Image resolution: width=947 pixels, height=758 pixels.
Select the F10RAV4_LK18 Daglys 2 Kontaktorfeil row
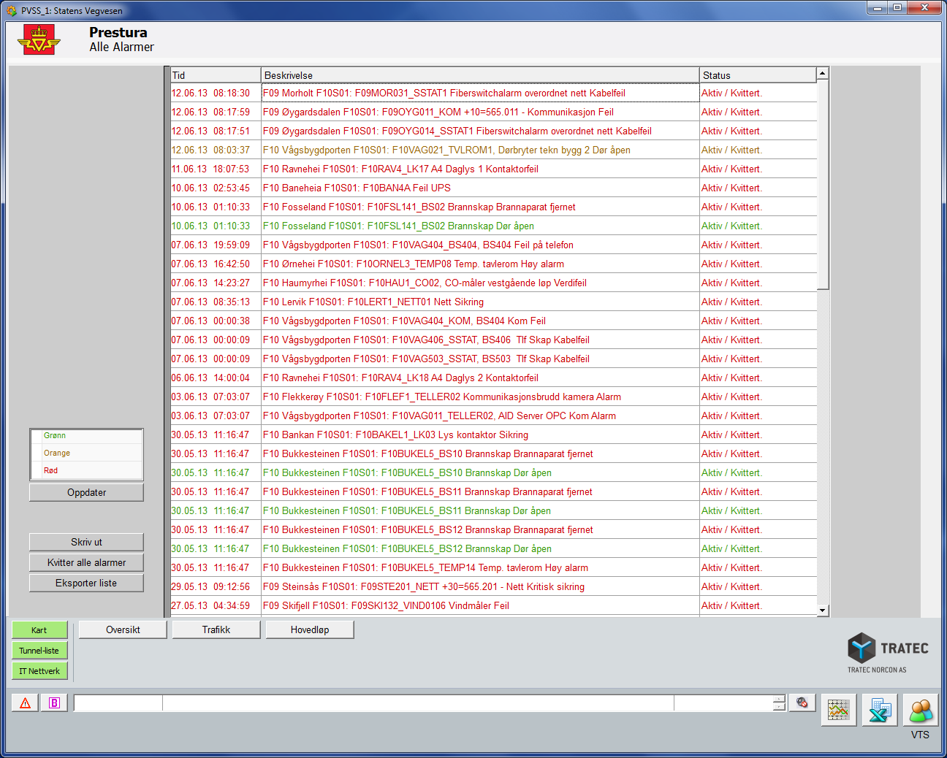(493, 378)
